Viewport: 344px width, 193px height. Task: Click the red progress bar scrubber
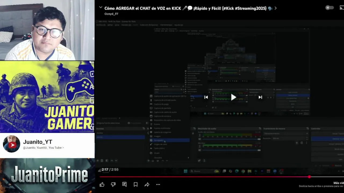tap(309, 177)
